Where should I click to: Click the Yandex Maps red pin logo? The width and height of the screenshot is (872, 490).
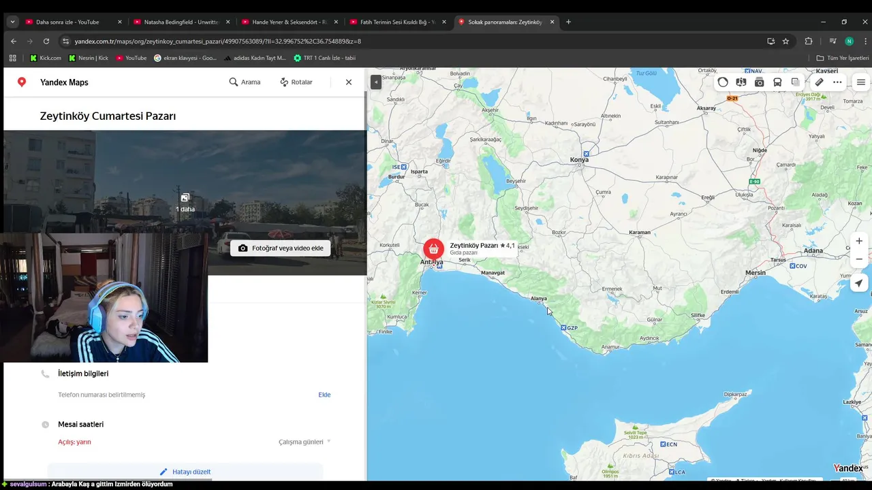point(22,82)
